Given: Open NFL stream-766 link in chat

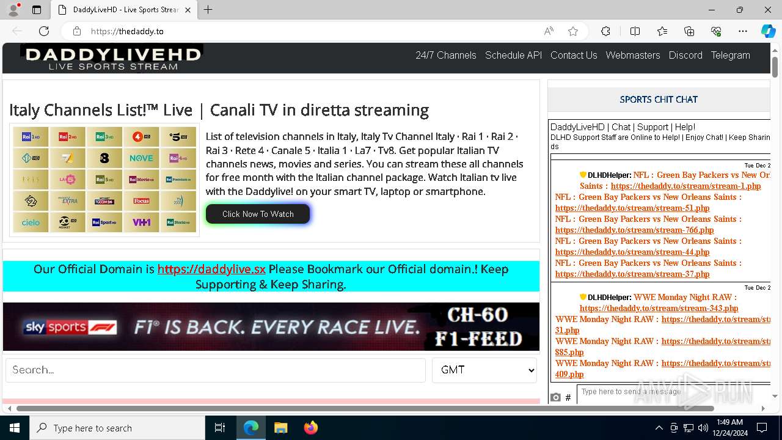Looking at the screenshot, I should (635, 230).
